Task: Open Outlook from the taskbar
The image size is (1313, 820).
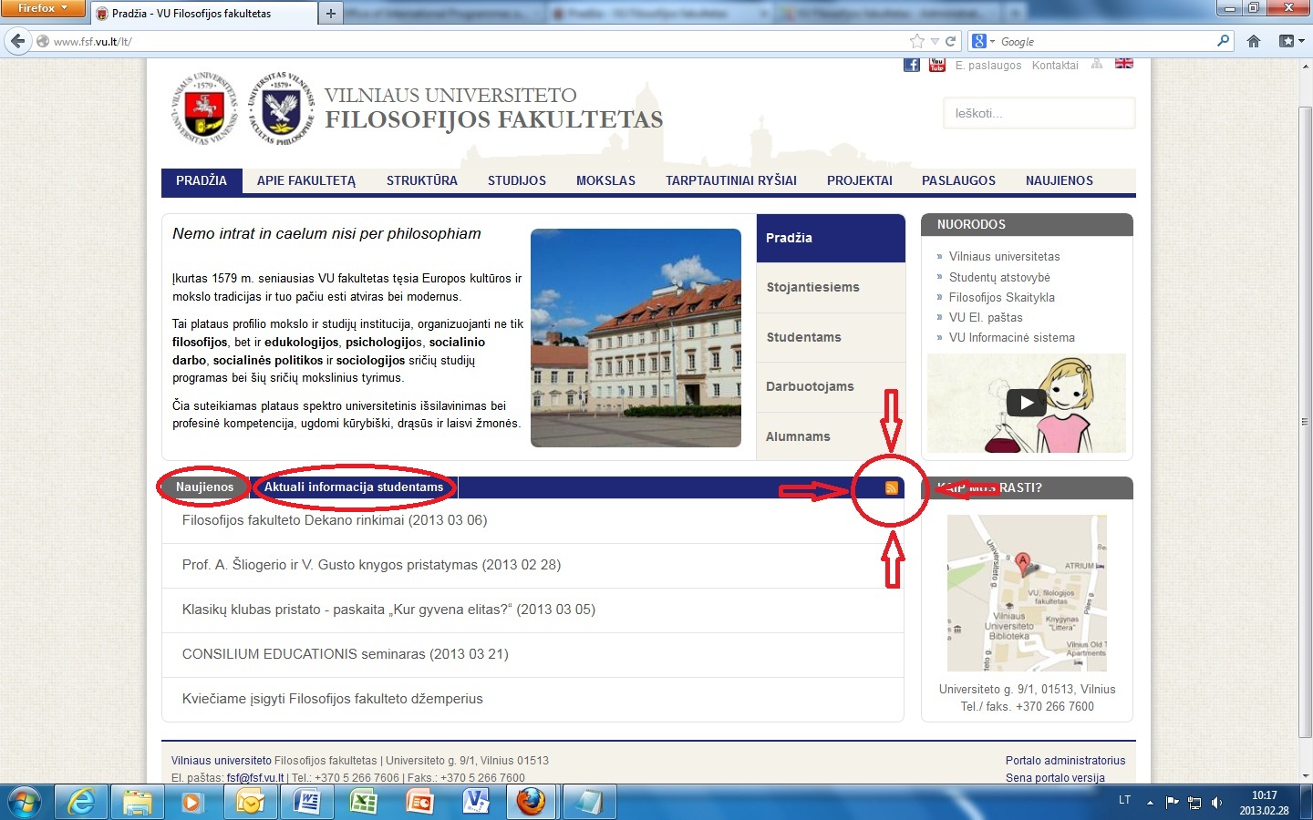Action: (250, 802)
